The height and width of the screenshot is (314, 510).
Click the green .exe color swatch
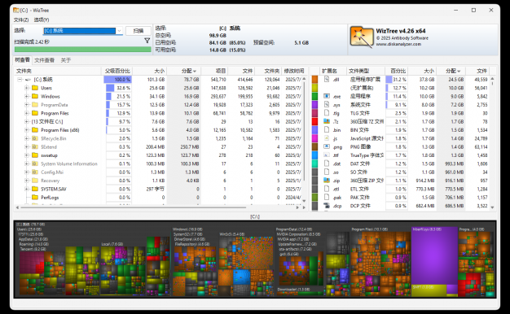tap(314, 96)
